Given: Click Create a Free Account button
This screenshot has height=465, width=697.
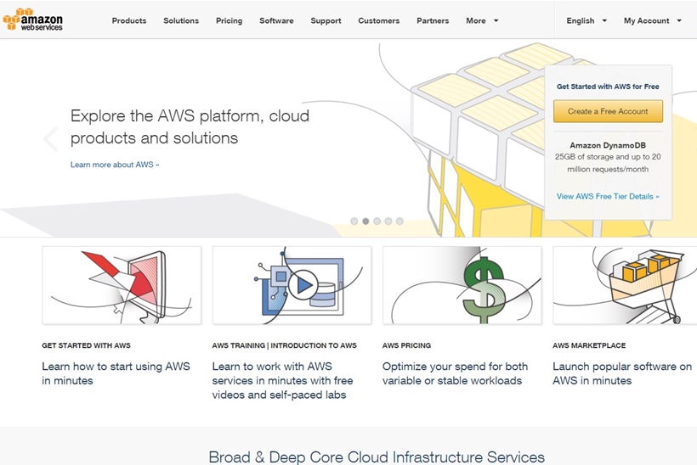Looking at the screenshot, I should click(608, 111).
